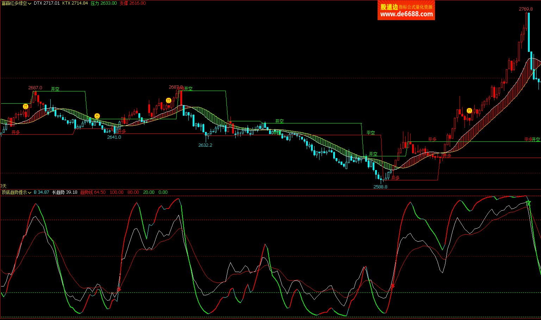
Task: Click red arrow signal on left of oscillator
Action: (119, 289)
